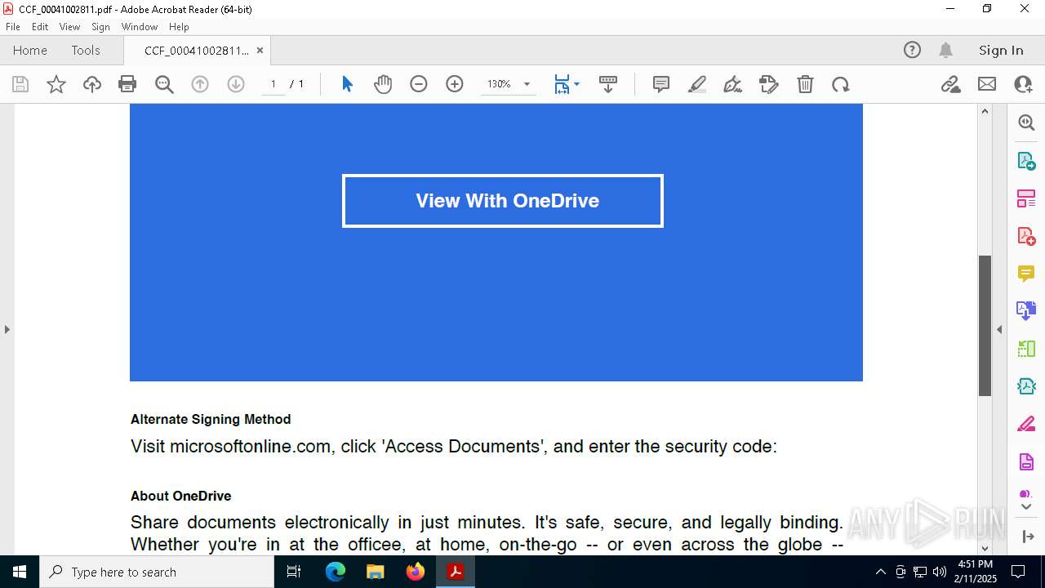The image size is (1045, 588).
Task: Open Find text with the magnifier
Action: [x=164, y=84]
